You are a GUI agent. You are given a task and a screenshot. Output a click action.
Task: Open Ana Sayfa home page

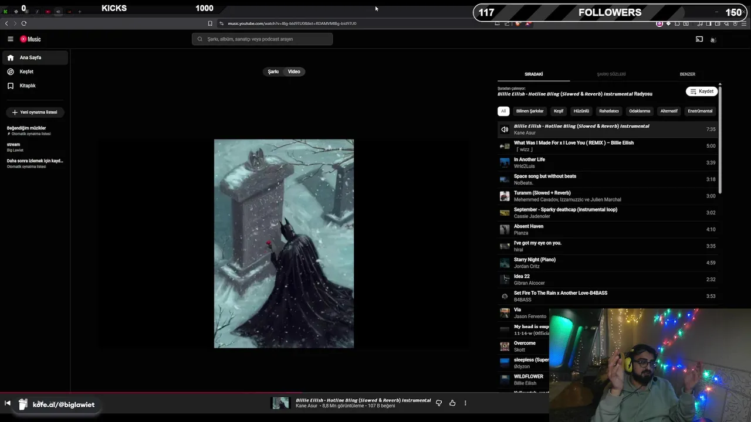click(x=35, y=57)
